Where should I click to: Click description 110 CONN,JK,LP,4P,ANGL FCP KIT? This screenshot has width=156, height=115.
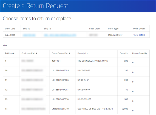[x=93, y=61]
